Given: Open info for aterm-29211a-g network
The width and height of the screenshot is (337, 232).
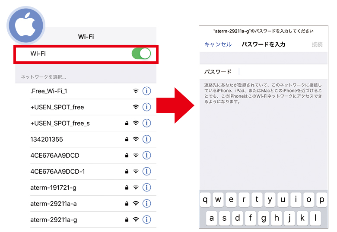Looking at the screenshot, I should point(146,219).
